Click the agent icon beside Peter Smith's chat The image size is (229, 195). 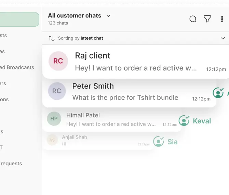click(218, 93)
